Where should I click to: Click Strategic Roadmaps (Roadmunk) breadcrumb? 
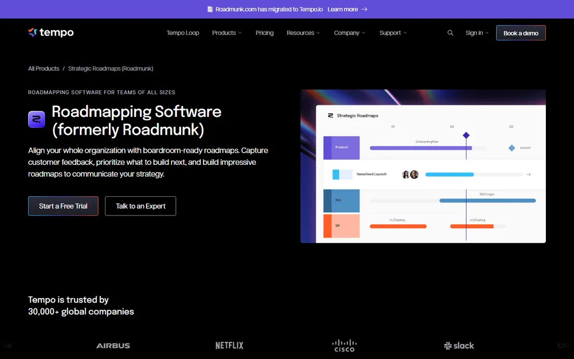click(111, 68)
